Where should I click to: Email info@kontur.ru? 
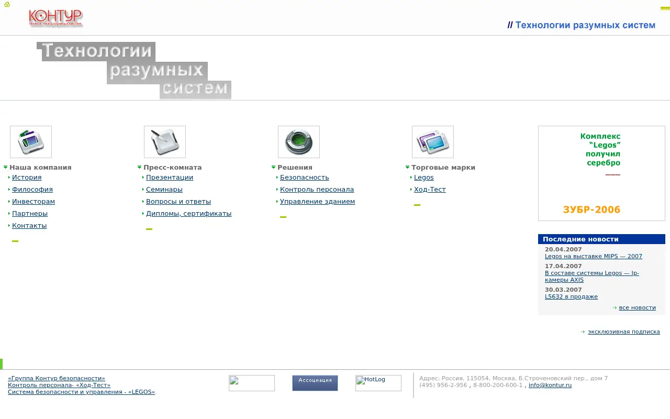[550, 385]
